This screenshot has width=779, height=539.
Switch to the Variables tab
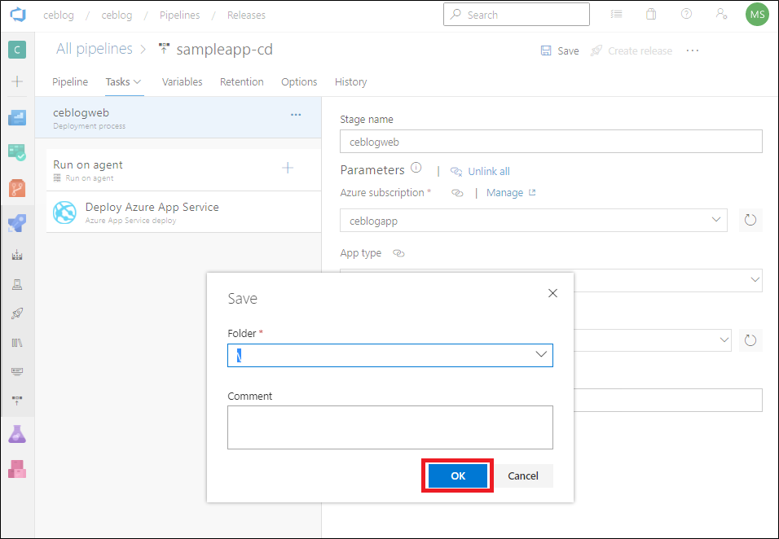pyautogui.click(x=182, y=82)
